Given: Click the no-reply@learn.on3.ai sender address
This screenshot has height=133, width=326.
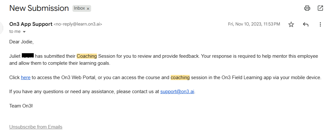Looking at the screenshot, I should (78, 24).
